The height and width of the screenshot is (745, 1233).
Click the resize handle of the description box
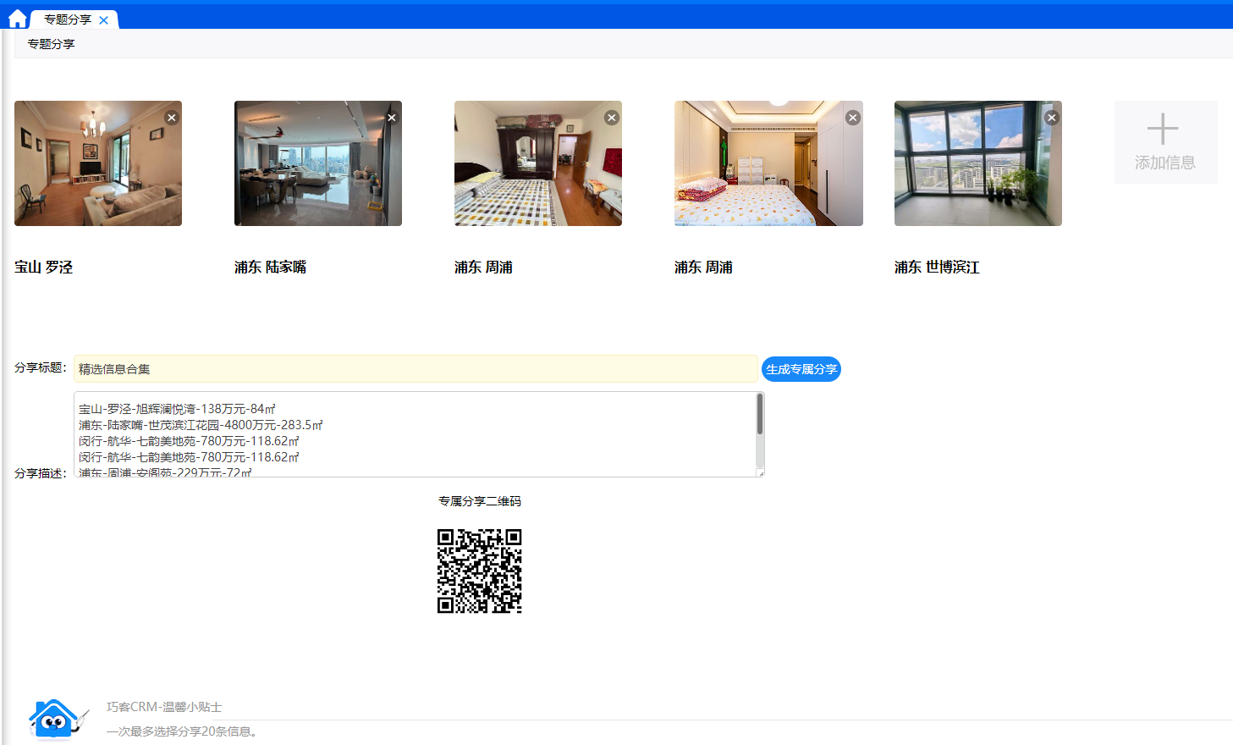[x=761, y=473]
